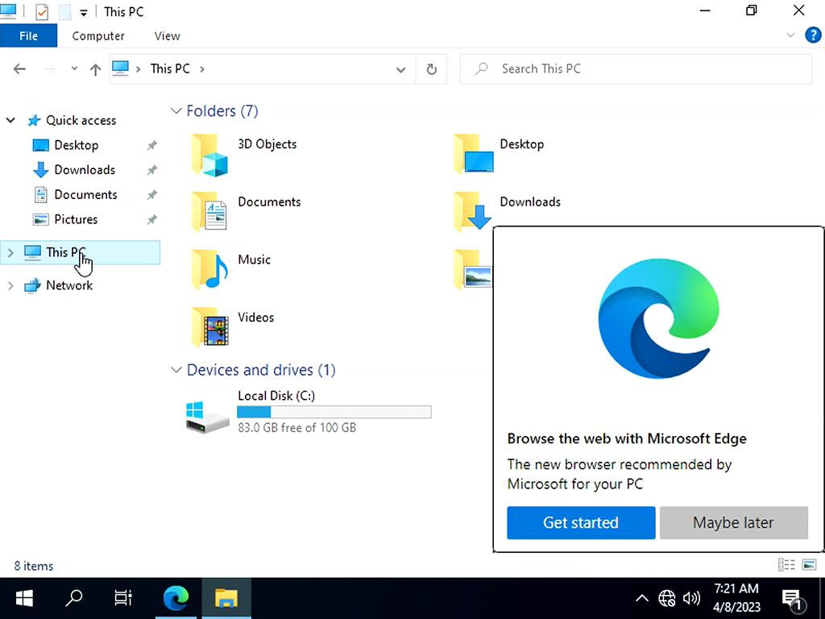Select Network in the navigation pane

[x=69, y=286]
